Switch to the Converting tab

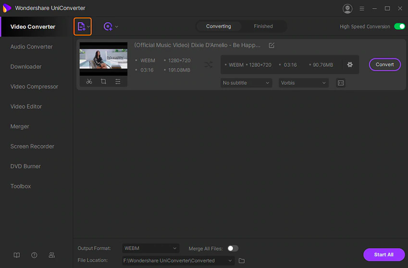[219, 26]
